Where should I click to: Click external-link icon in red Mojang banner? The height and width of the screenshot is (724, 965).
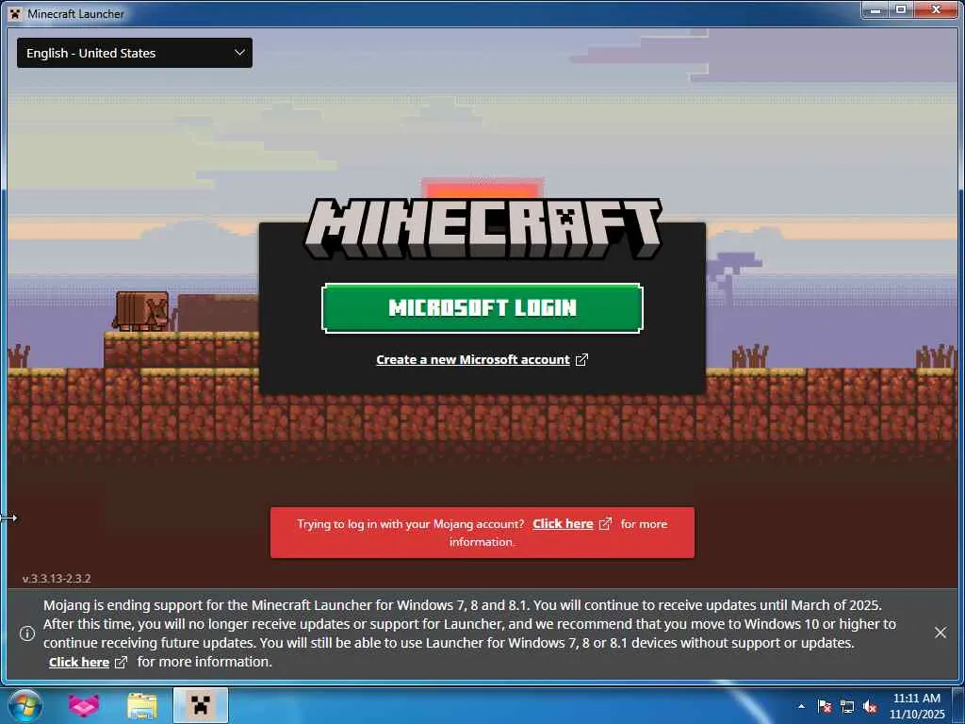[606, 524]
